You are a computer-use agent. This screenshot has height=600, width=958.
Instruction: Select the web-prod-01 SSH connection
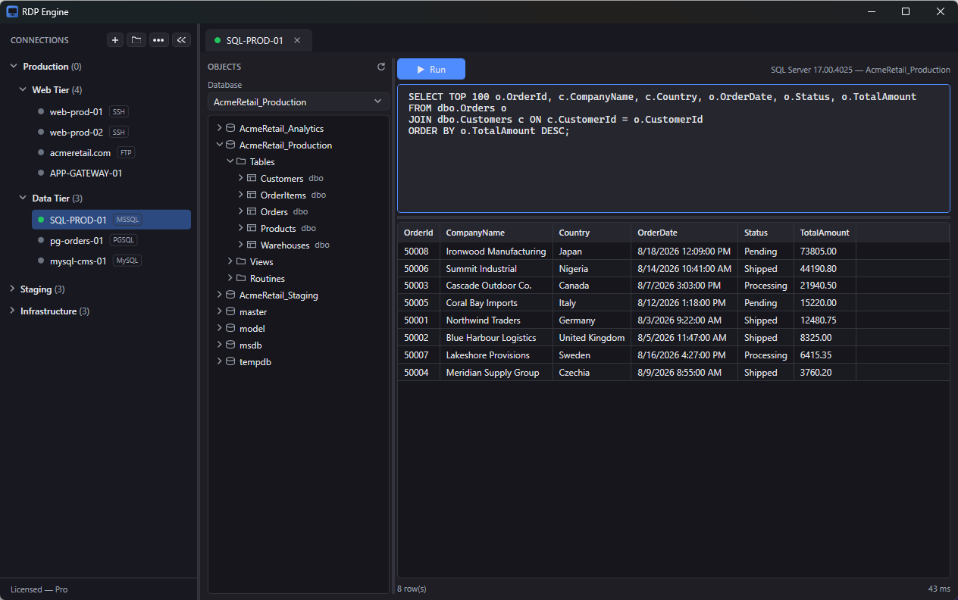[x=111, y=111]
